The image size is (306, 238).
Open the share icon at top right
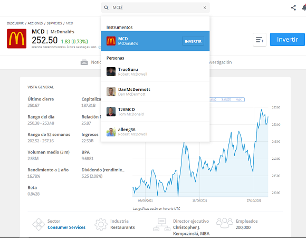coord(293,8)
